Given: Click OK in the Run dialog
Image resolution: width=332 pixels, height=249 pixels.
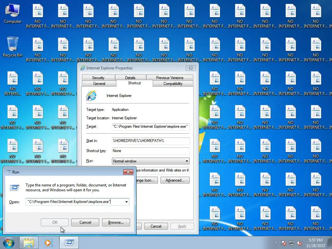Looking at the screenshot, I should [x=54, y=222].
